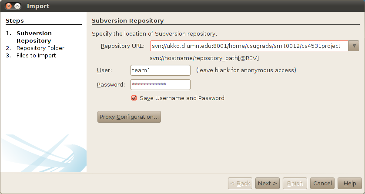365x194 pixels.
Task: Click the disabled Finish button
Action: click(295, 184)
